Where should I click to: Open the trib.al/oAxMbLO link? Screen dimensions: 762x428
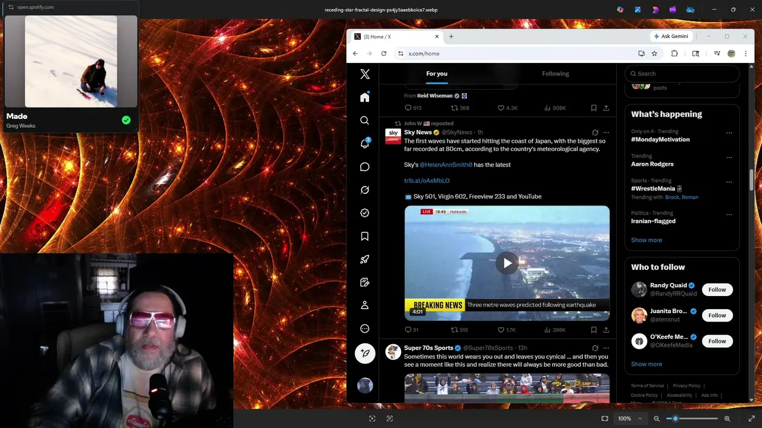coord(427,181)
